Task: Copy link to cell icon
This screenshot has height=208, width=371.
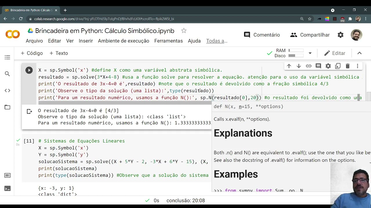Action: tap(309, 66)
